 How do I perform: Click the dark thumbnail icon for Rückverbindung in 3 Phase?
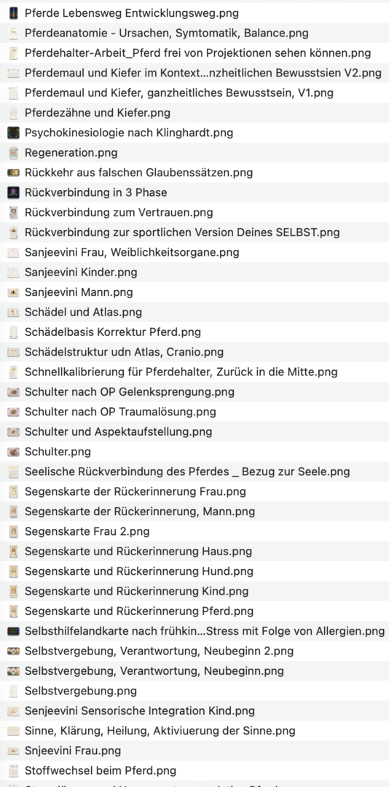[14, 192]
